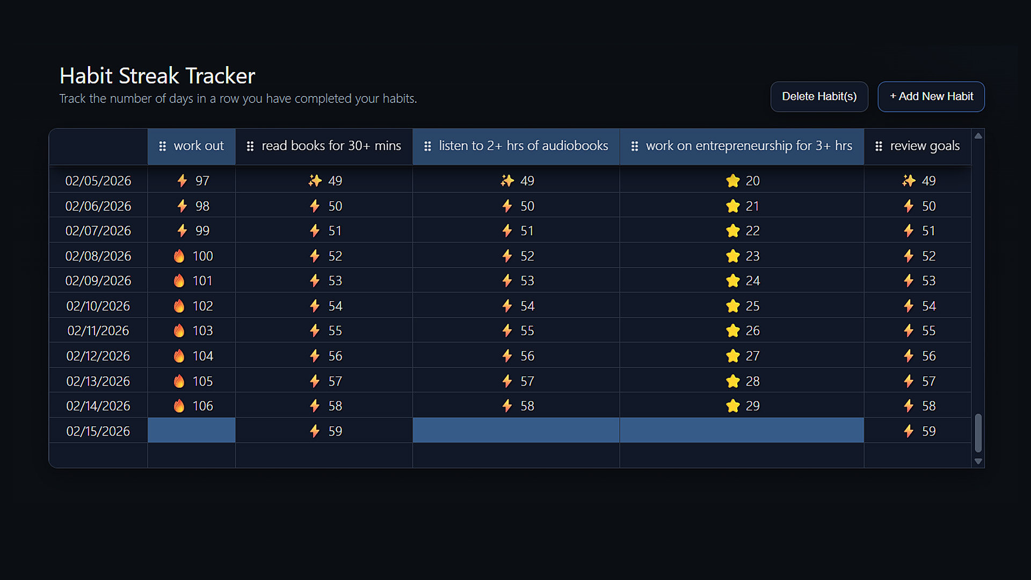Viewport: 1031px width, 580px height.
Task: Toggle audiobooks completion for 02/15/2026
Action: coord(516,430)
